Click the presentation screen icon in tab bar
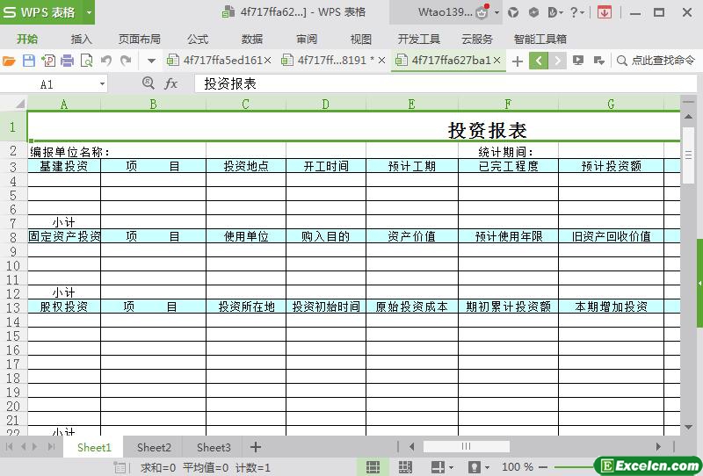Viewport: 703px width, 476px height. coord(578,61)
